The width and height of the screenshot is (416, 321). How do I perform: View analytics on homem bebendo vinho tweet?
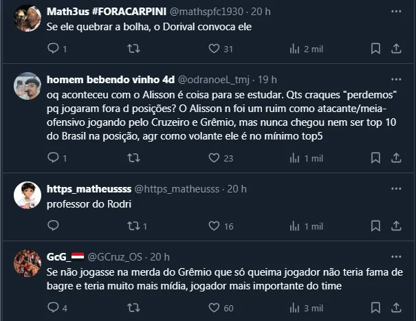(x=295, y=158)
